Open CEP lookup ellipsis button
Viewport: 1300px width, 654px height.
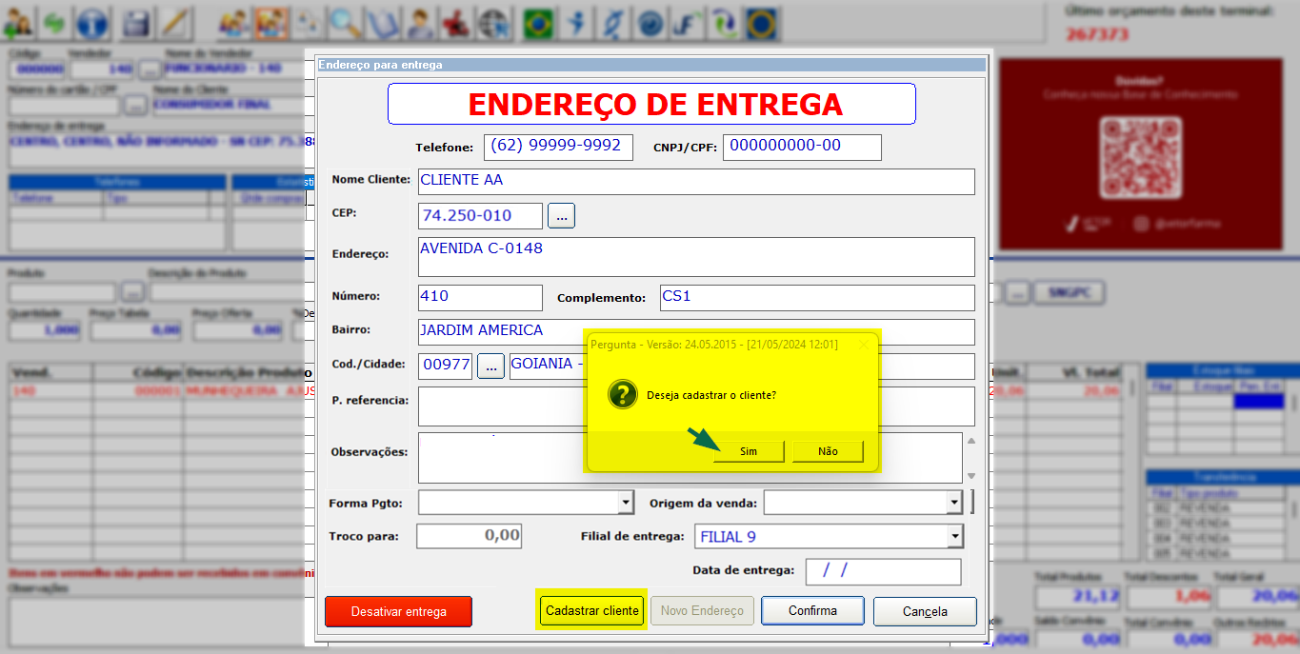pos(561,216)
